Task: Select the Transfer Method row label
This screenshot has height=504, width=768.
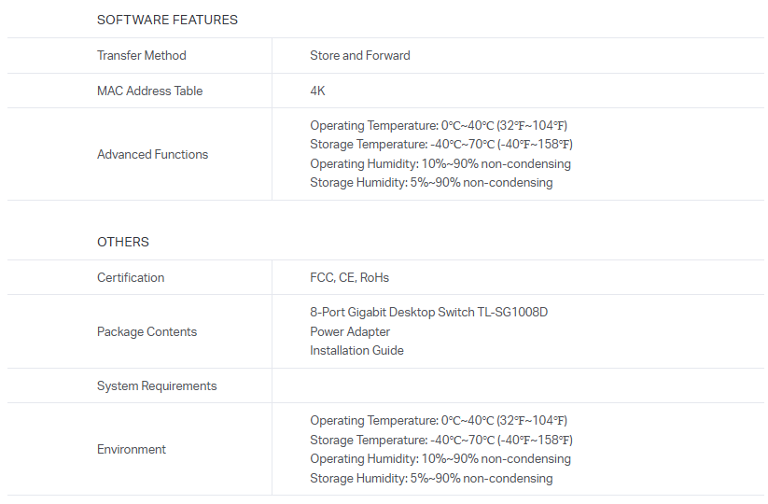Action: (142, 55)
